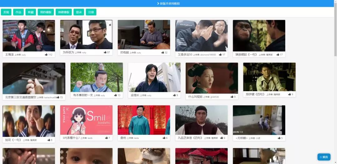Like the 猿族崛起《一句》 template
Screen dimensions: 337x164
tap(278, 55)
